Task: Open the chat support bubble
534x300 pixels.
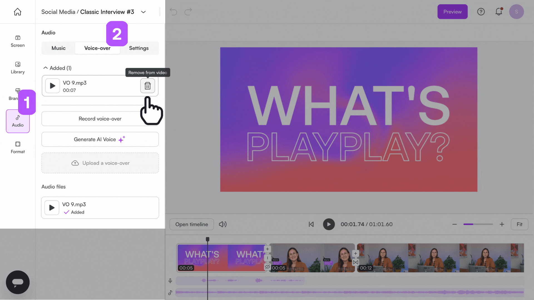Action: [18, 282]
